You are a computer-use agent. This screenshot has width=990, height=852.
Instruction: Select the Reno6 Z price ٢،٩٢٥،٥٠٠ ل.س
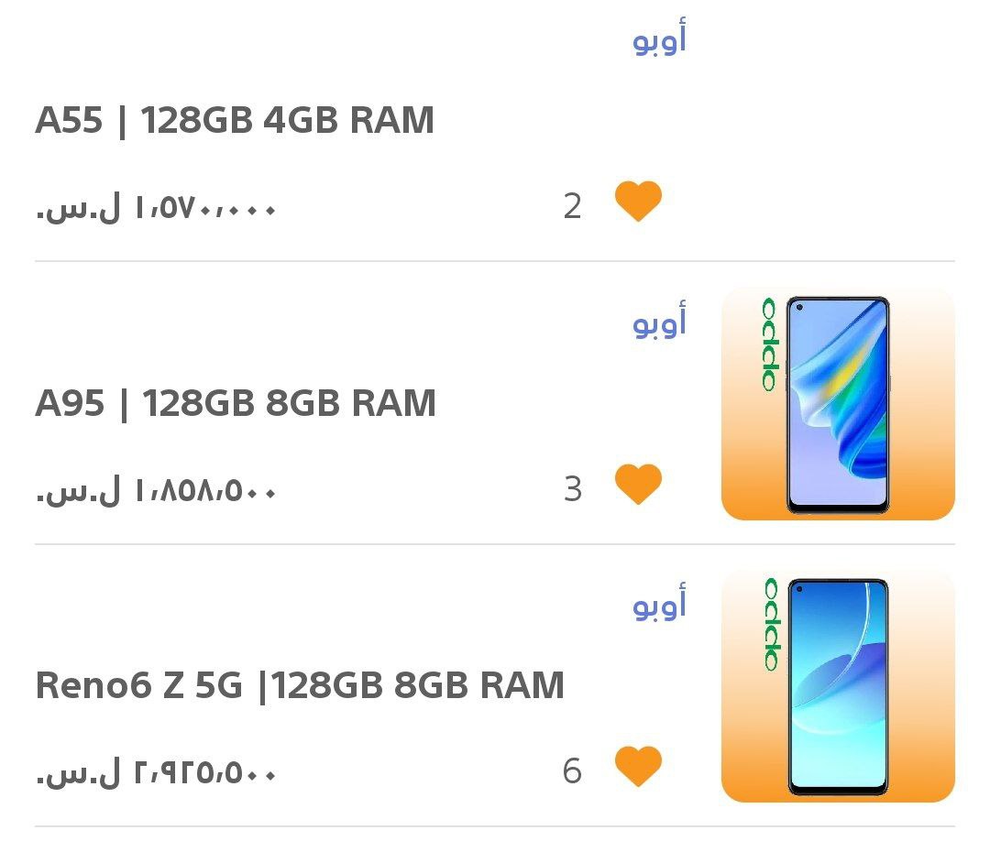(x=157, y=772)
